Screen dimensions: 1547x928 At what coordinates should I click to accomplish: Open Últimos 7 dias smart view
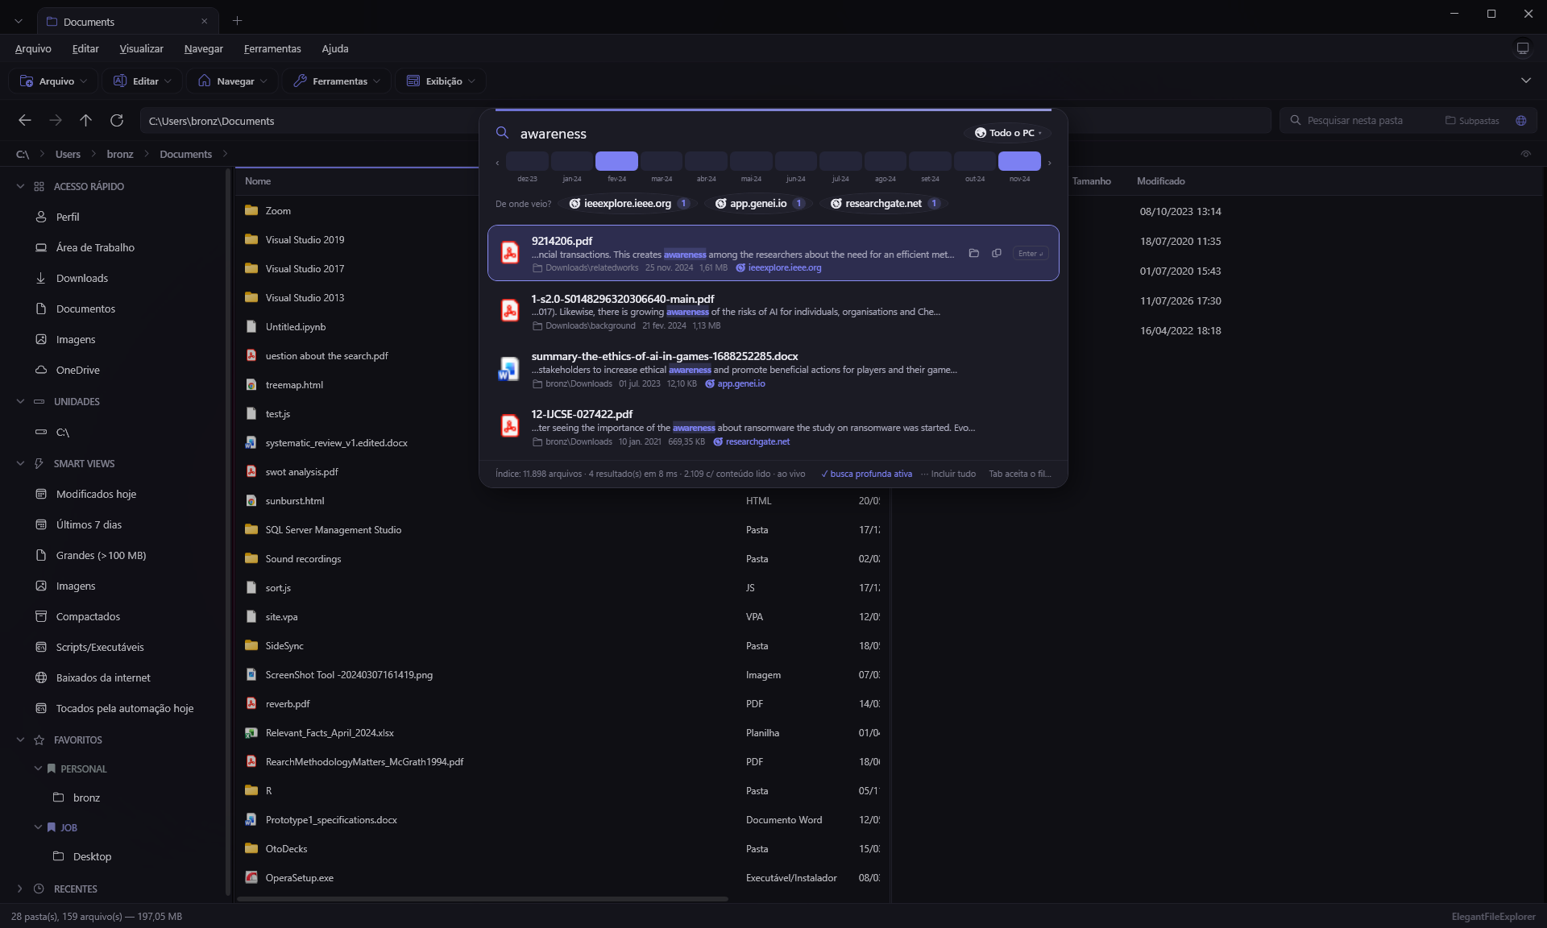89,524
